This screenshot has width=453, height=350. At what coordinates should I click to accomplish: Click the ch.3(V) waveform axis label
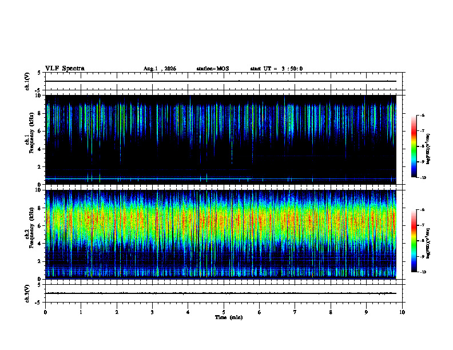click(27, 293)
